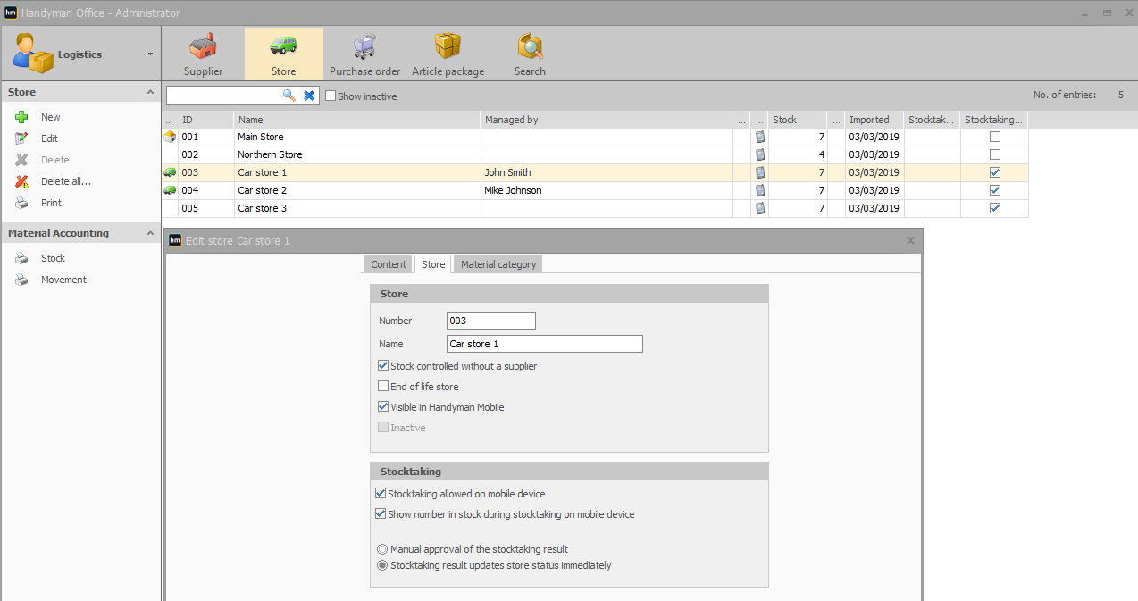The image size is (1138, 601).
Task: Click the Movement report printer icon
Action: pyautogui.click(x=22, y=280)
